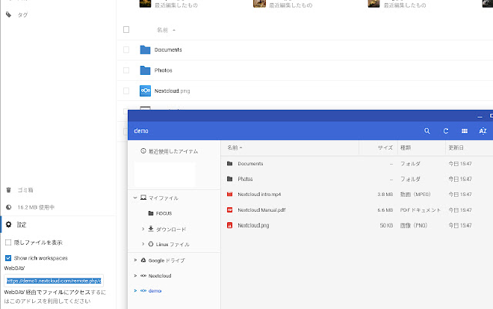Click the 設定 settings button
Viewport: 493px width, 309px height.
coord(22,224)
